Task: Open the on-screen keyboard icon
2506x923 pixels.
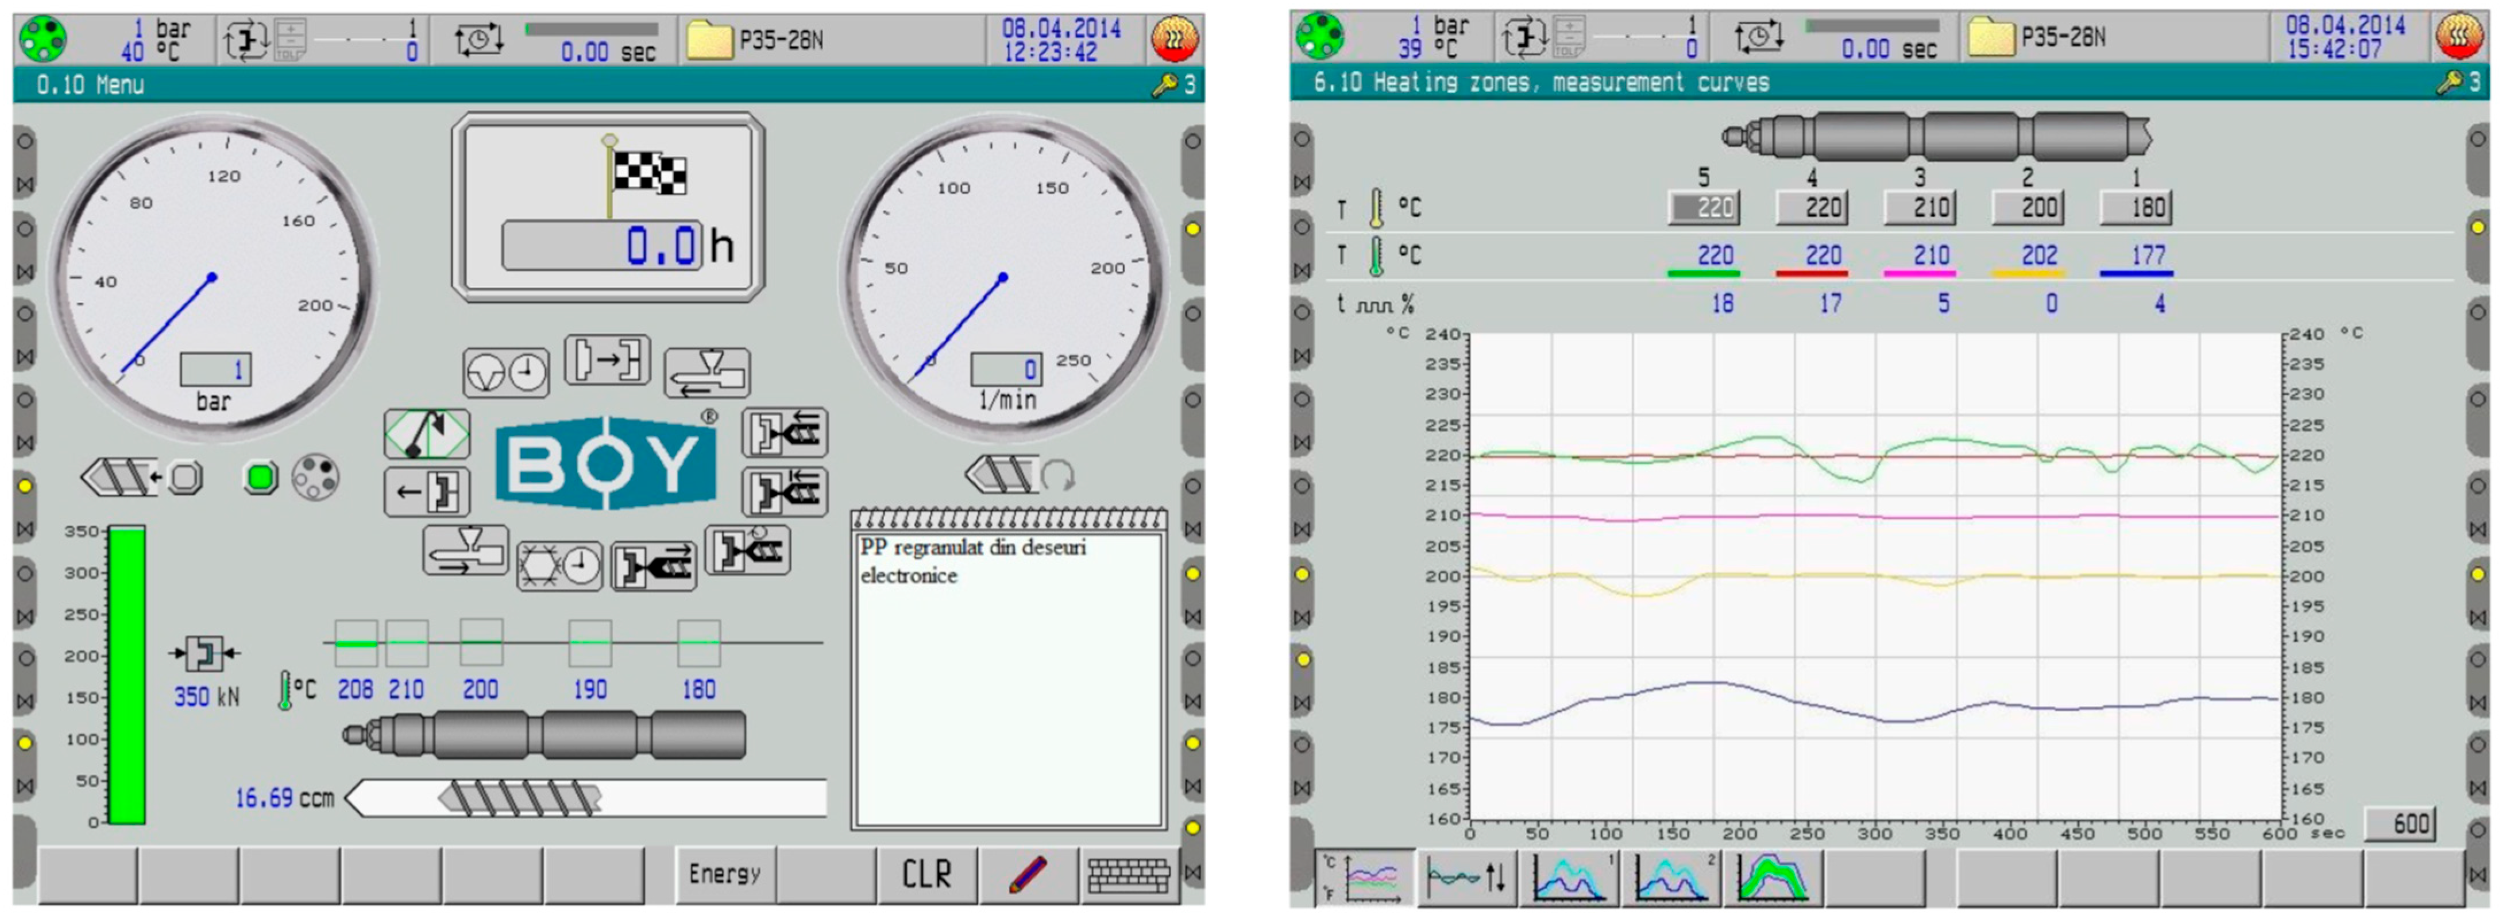Action: (x=1129, y=874)
